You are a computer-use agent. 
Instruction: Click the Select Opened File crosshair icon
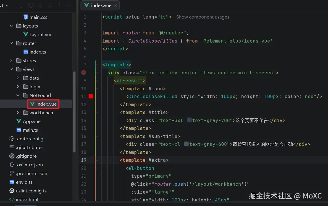pos(31,5)
